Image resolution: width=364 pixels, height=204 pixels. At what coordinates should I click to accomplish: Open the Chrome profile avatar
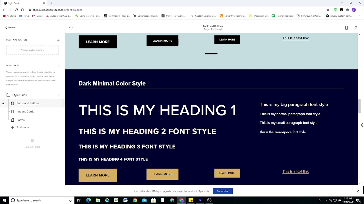354,10
